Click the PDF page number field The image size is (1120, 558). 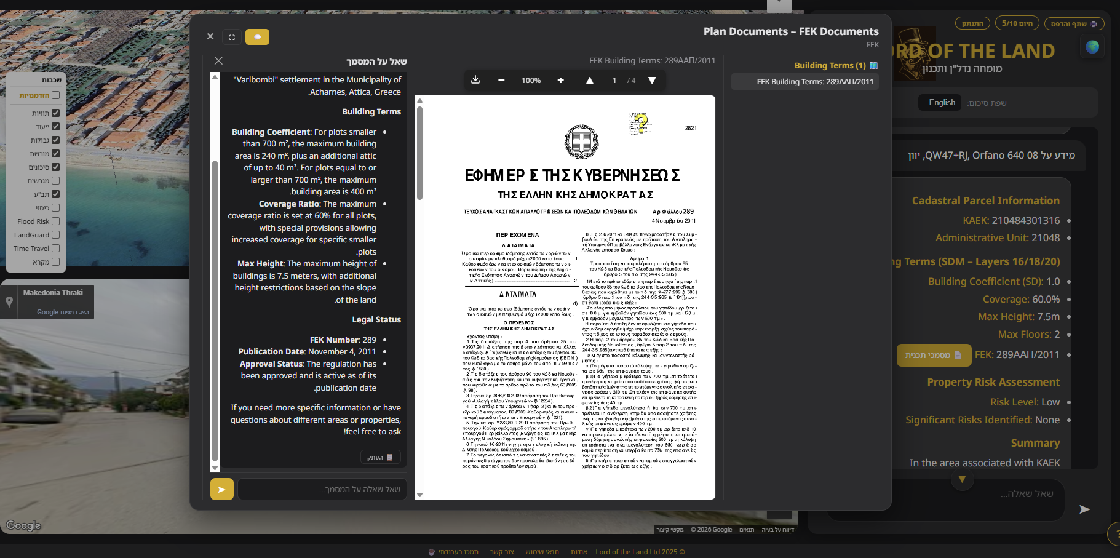(614, 80)
